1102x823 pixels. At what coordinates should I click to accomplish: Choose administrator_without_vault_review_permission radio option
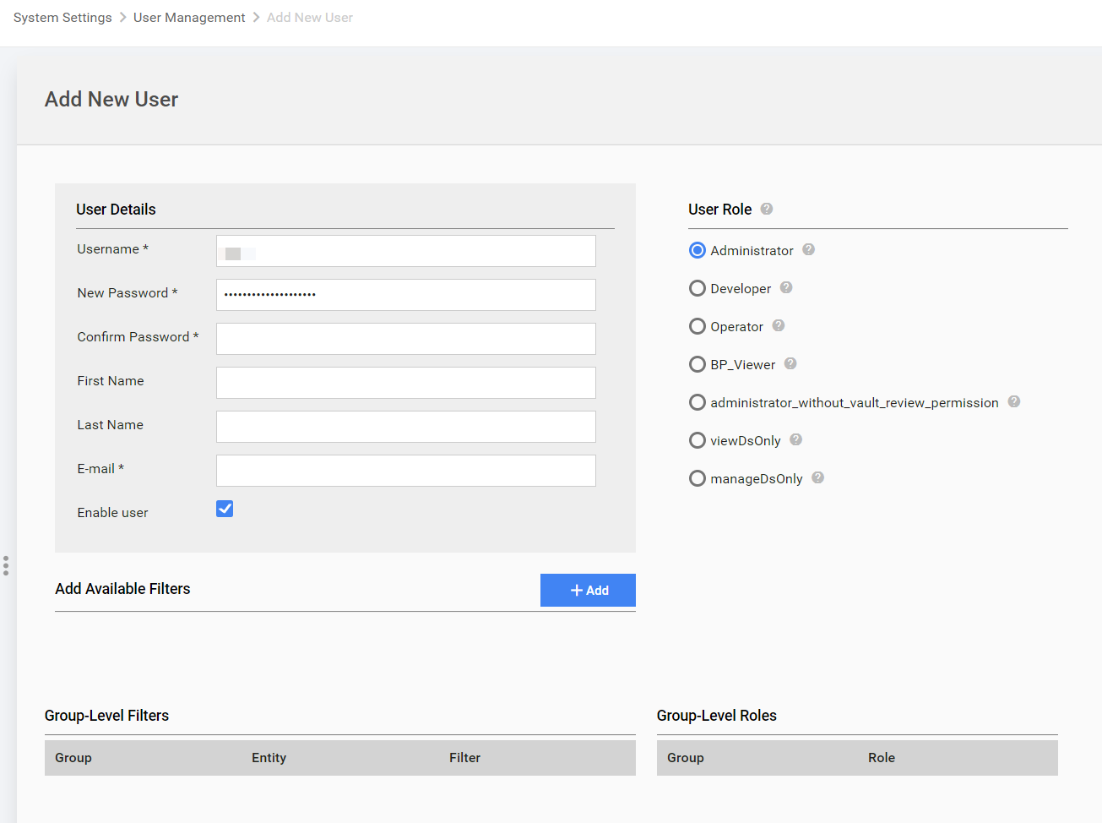pos(698,402)
